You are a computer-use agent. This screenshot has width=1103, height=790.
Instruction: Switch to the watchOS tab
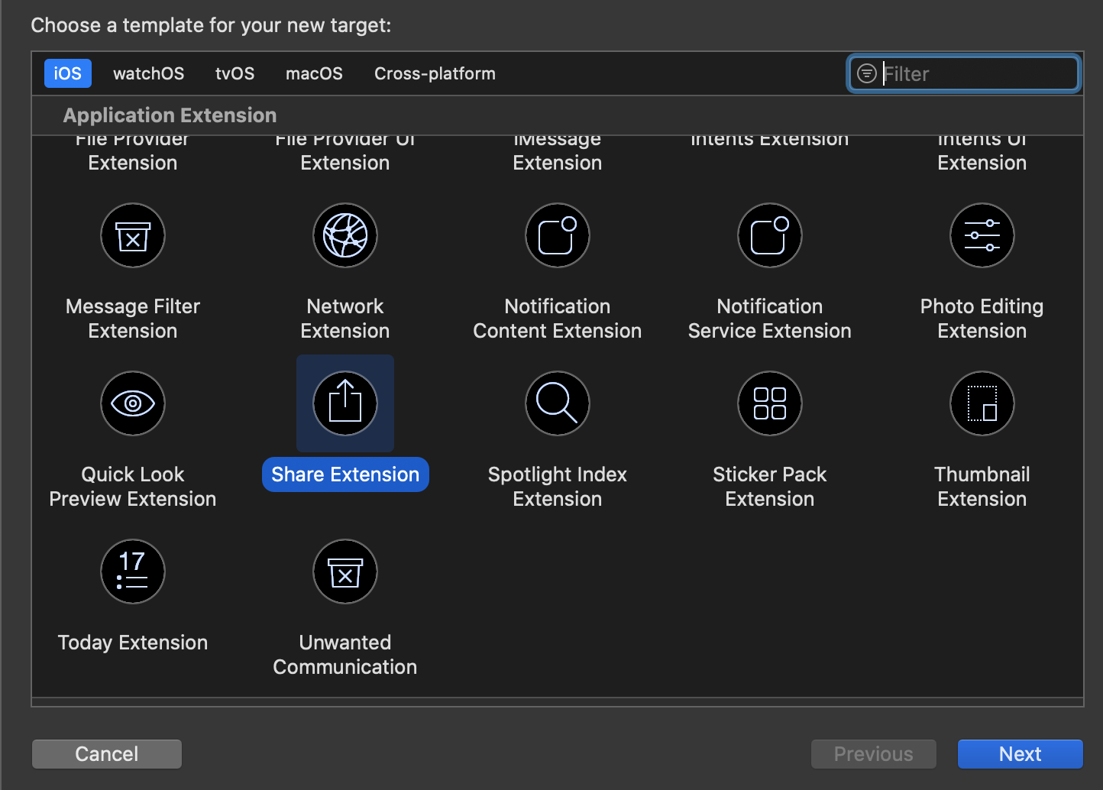pyautogui.click(x=148, y=73)
